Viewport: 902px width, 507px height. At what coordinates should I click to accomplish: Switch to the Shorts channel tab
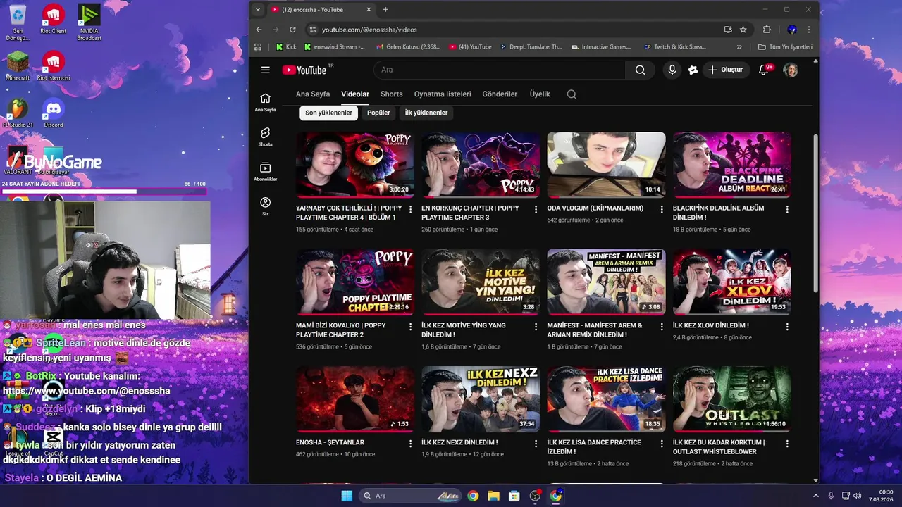[392, 94]
